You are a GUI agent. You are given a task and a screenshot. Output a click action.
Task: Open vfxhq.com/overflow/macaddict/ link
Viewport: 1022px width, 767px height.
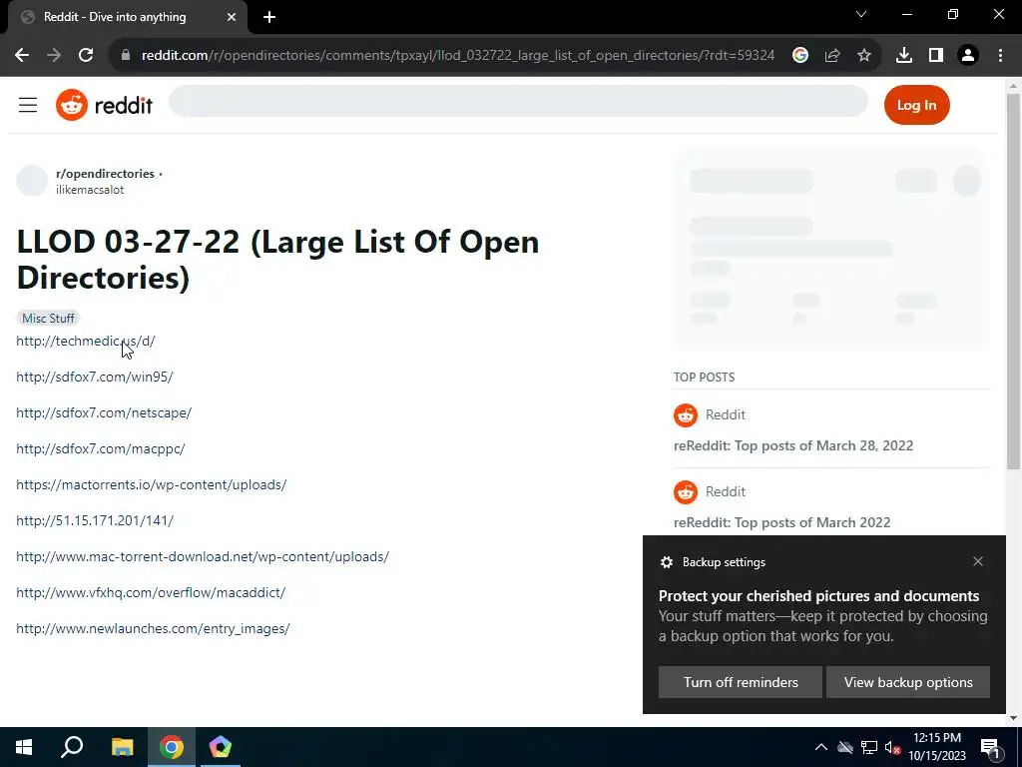(x=151, y=592)
